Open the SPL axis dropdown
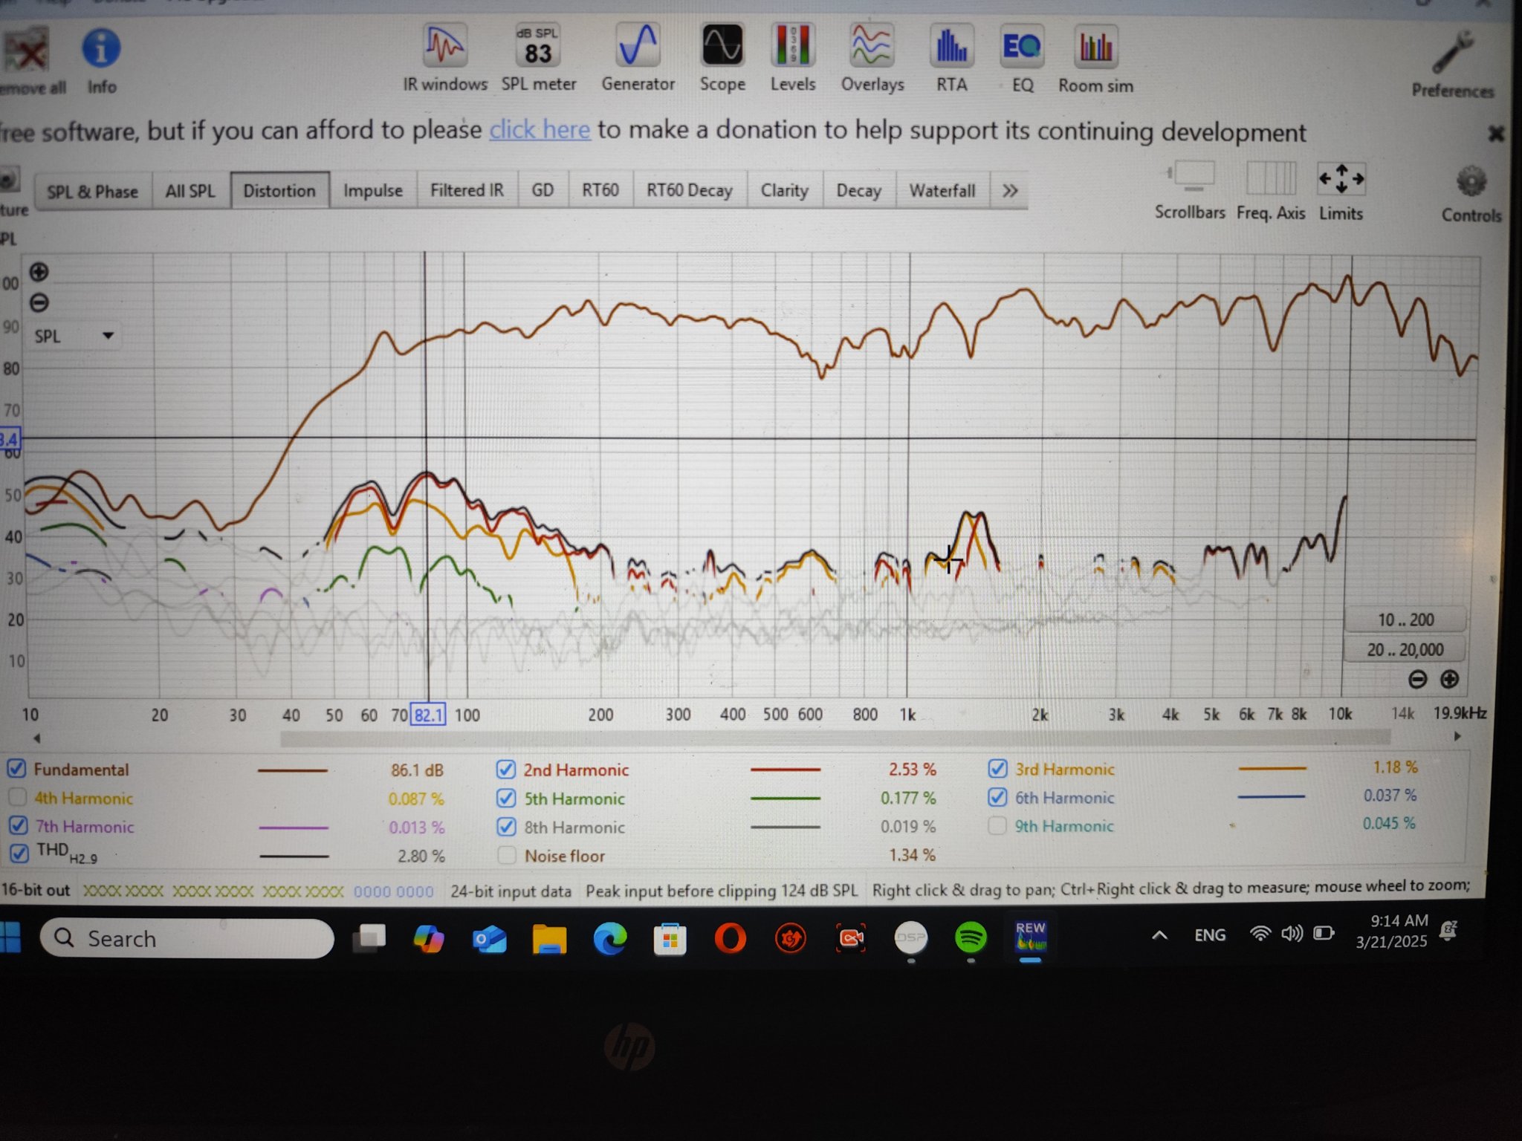The width and height of the screenshot is (1522, 1141). point(74,336)
